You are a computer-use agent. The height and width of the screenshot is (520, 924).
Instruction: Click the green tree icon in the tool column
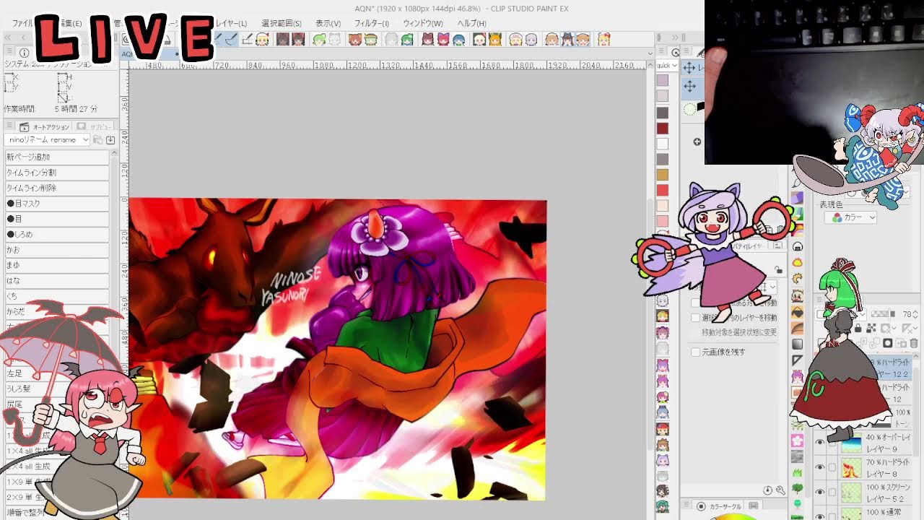point(798,488)
